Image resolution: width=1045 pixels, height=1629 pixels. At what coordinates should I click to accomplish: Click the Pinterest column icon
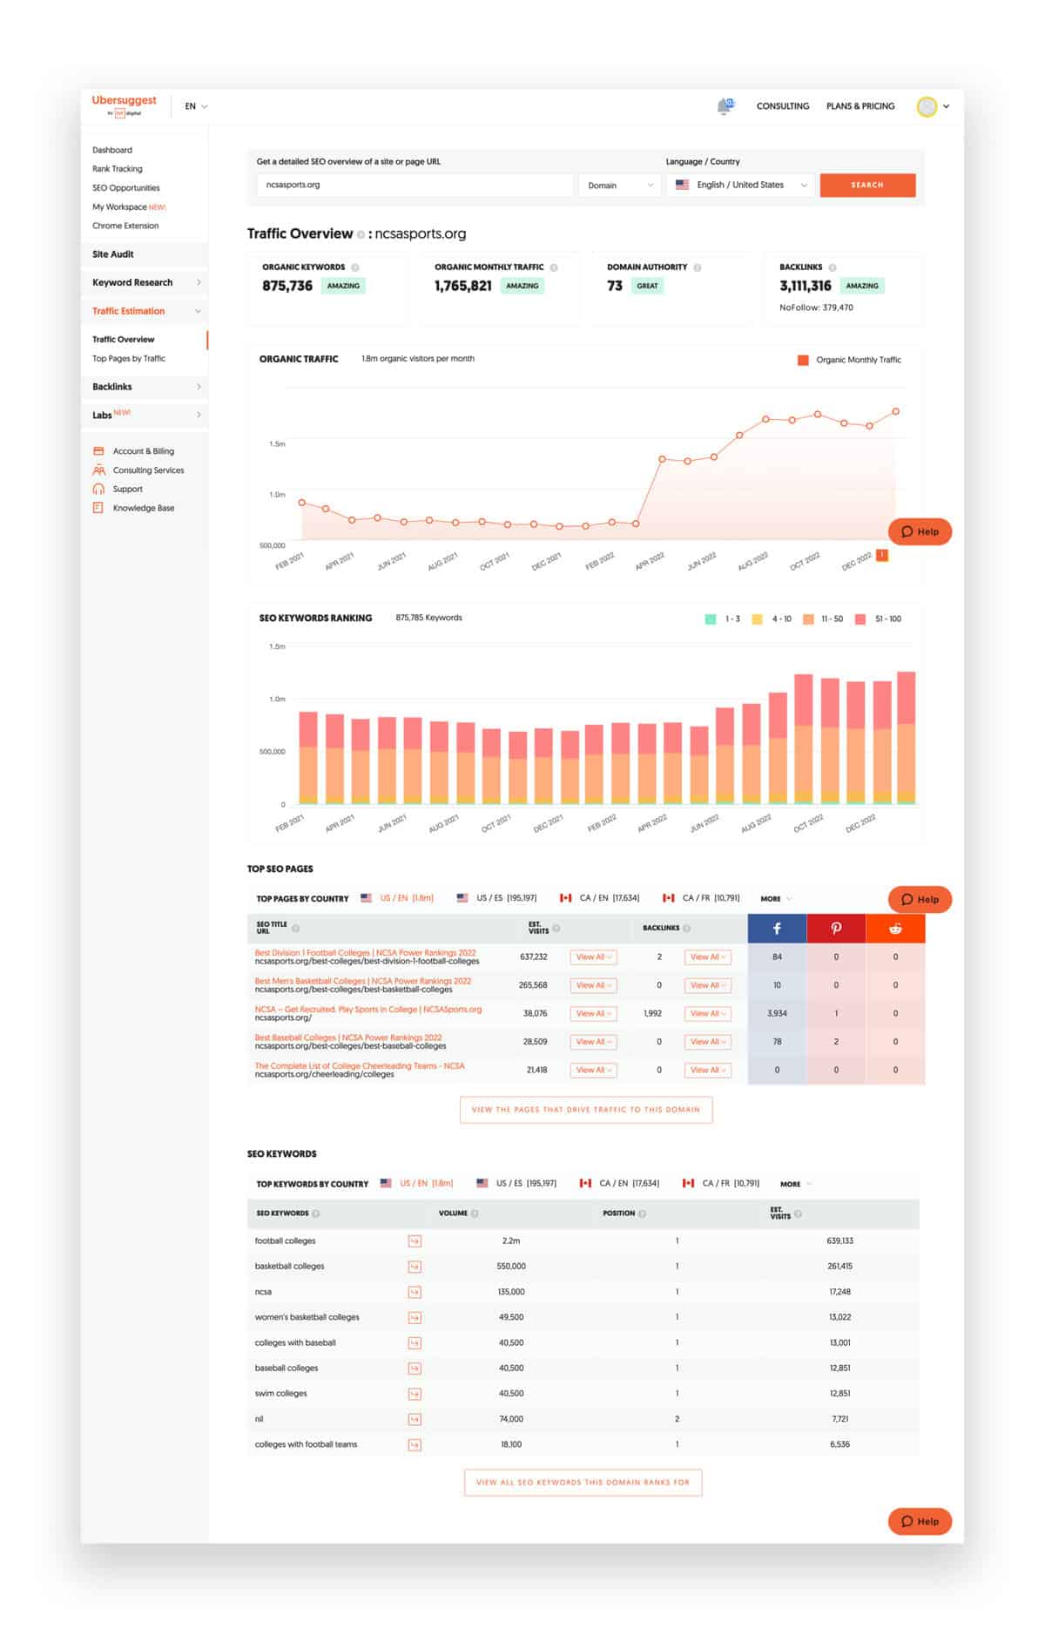836,929
